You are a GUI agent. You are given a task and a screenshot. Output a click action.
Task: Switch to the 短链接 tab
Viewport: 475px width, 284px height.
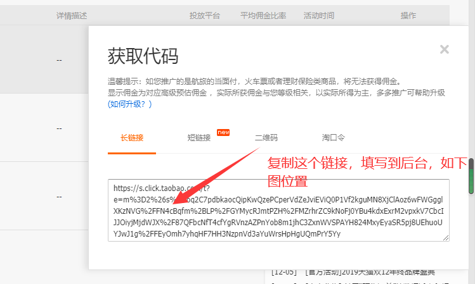(199, 138)
